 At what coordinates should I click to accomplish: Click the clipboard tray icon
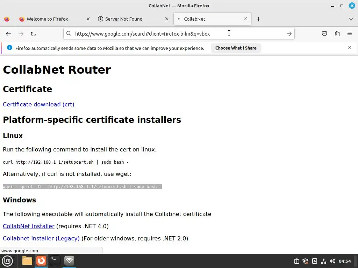point(296,261)
